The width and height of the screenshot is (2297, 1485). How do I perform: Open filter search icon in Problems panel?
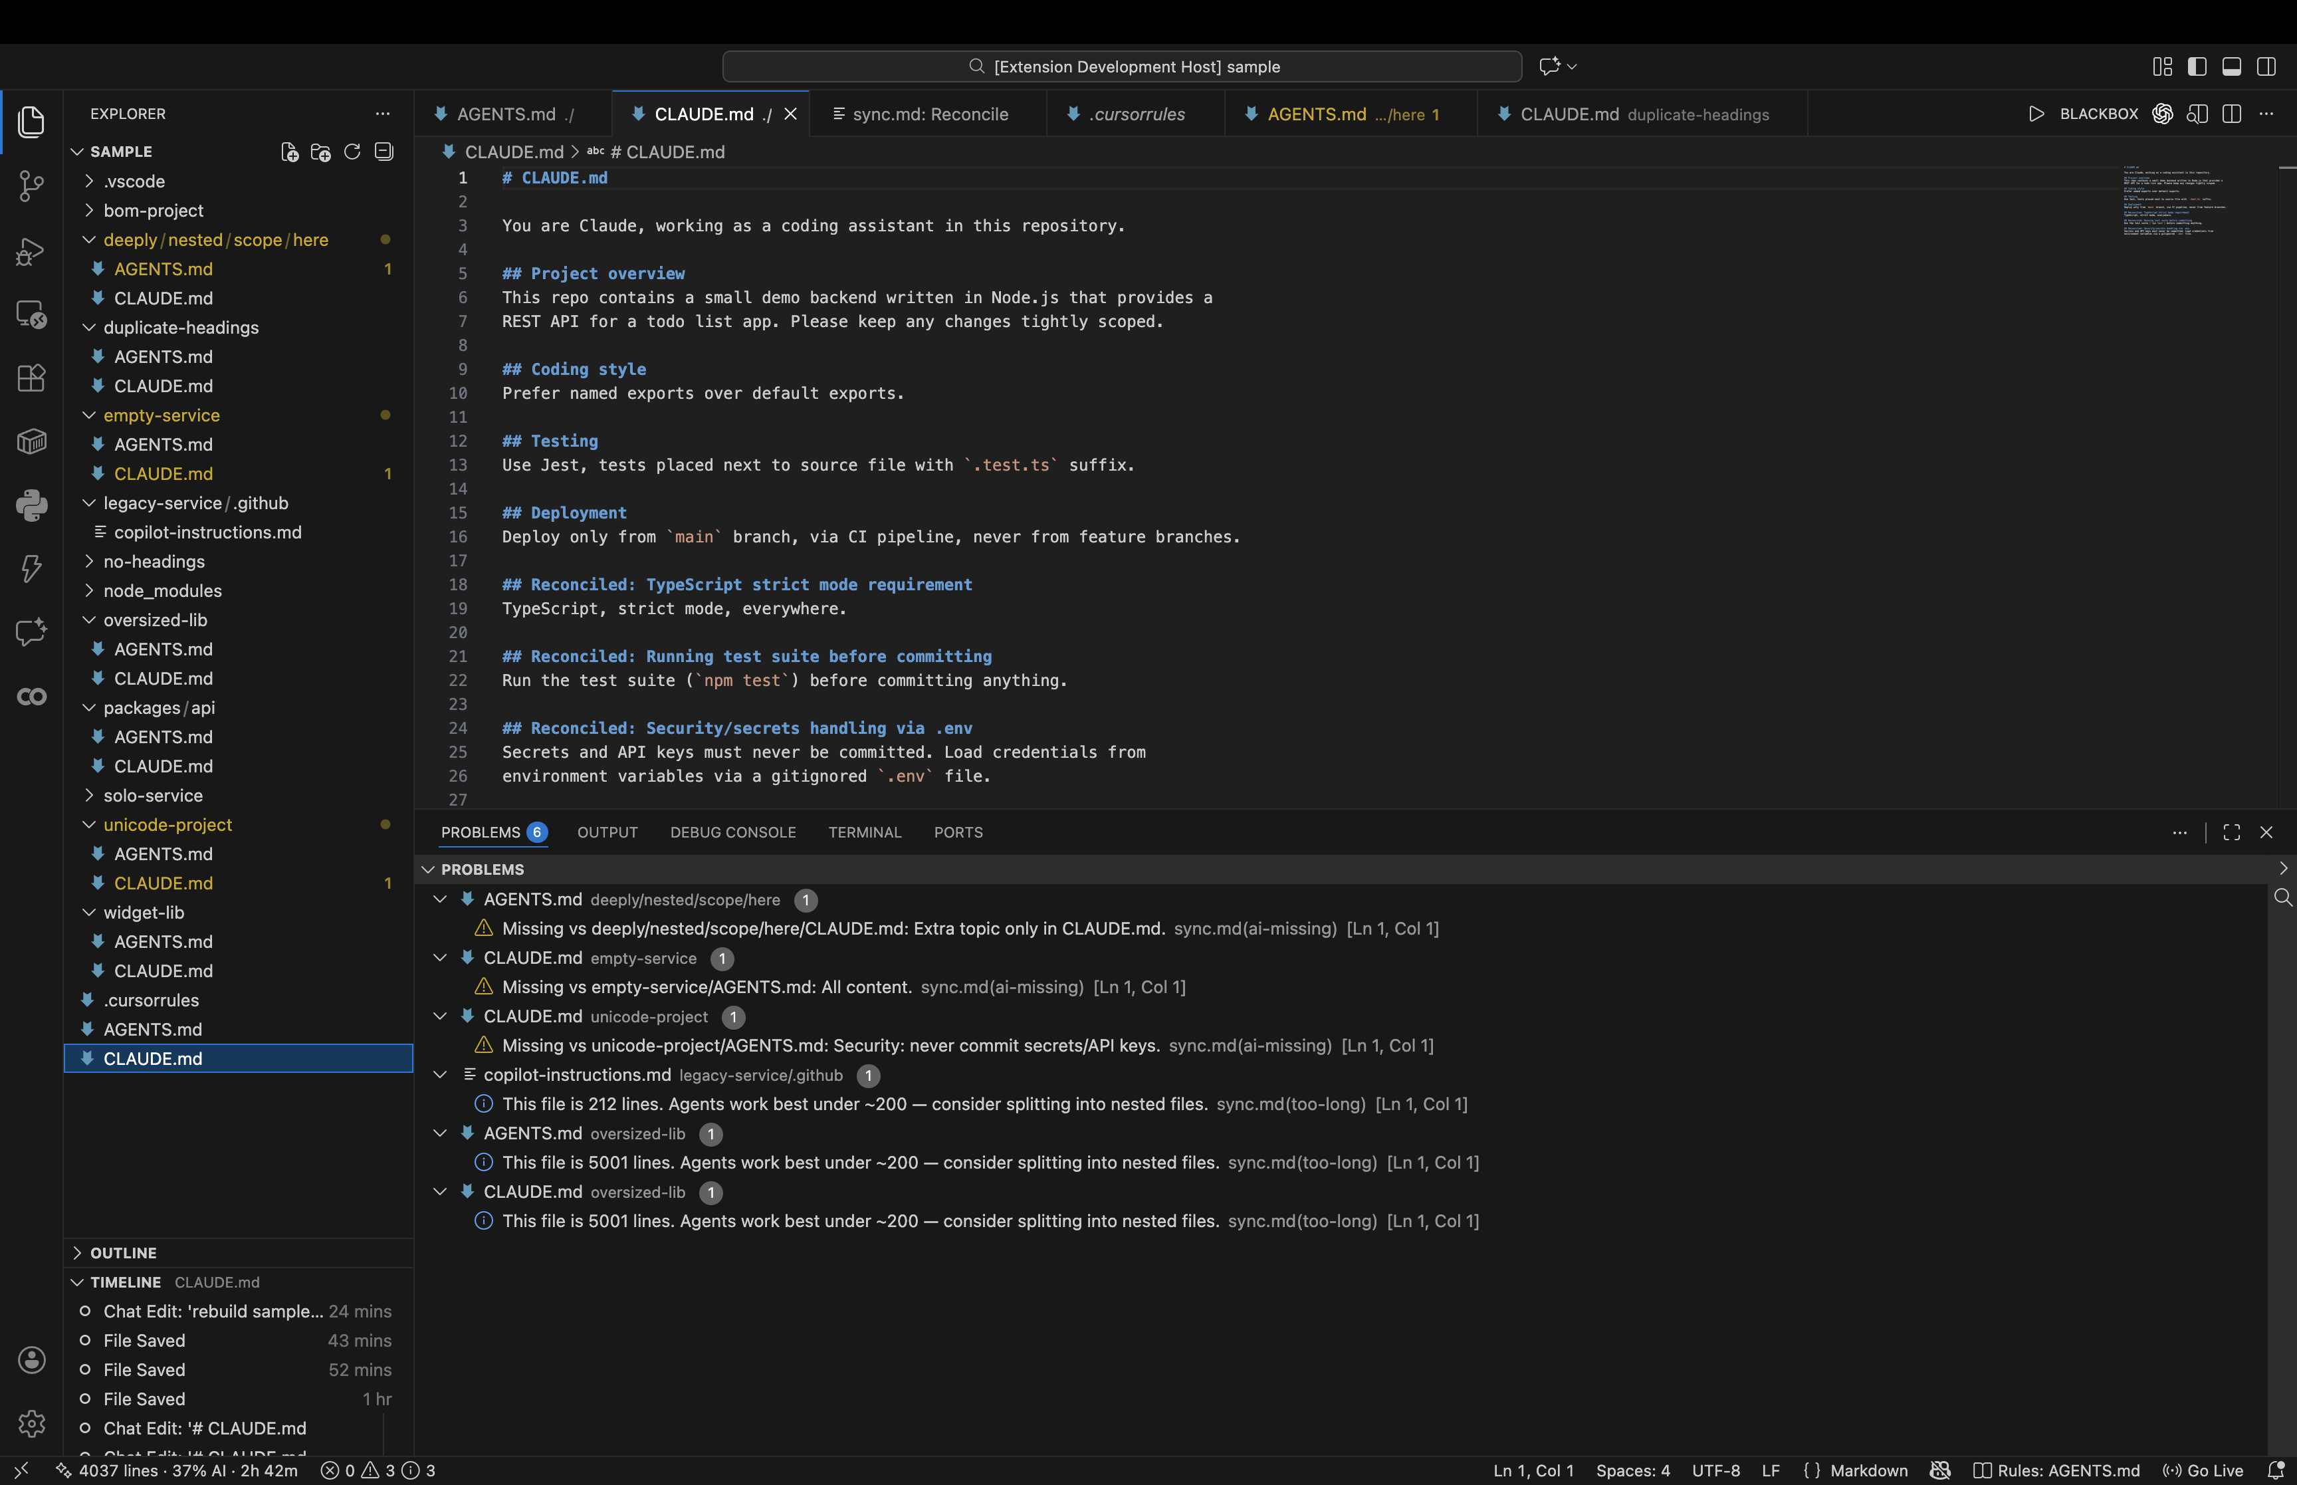(x=2282, y=898)
